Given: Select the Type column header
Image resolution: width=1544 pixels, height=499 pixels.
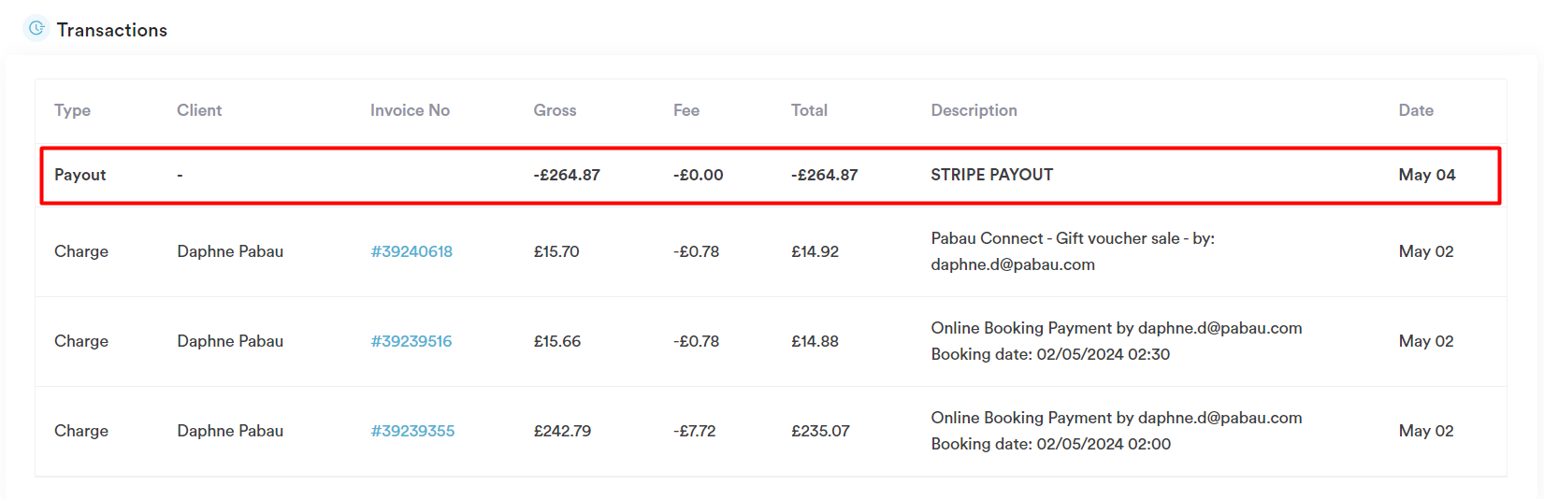Looking at the screenshot, I should pos(72,110).
